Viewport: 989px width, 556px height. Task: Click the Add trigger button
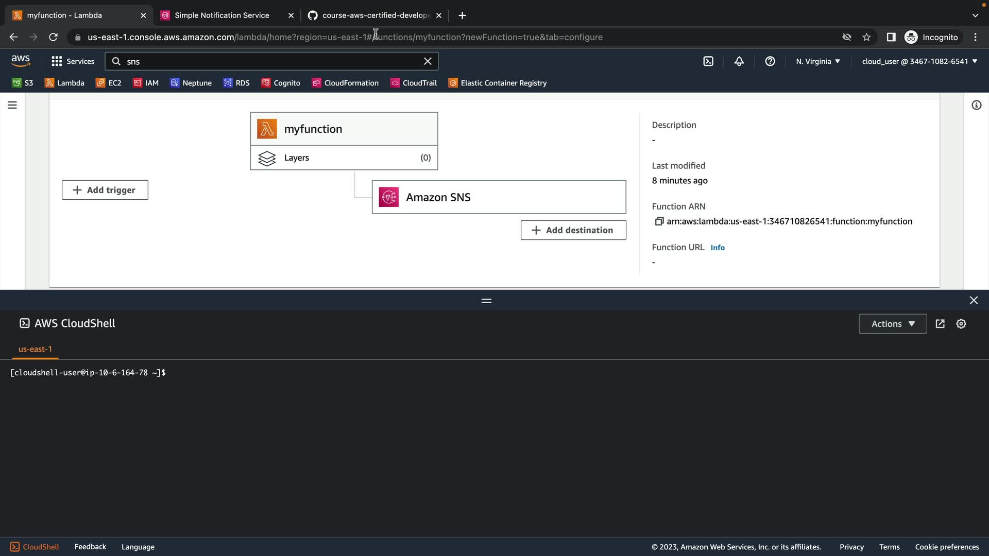105,190
